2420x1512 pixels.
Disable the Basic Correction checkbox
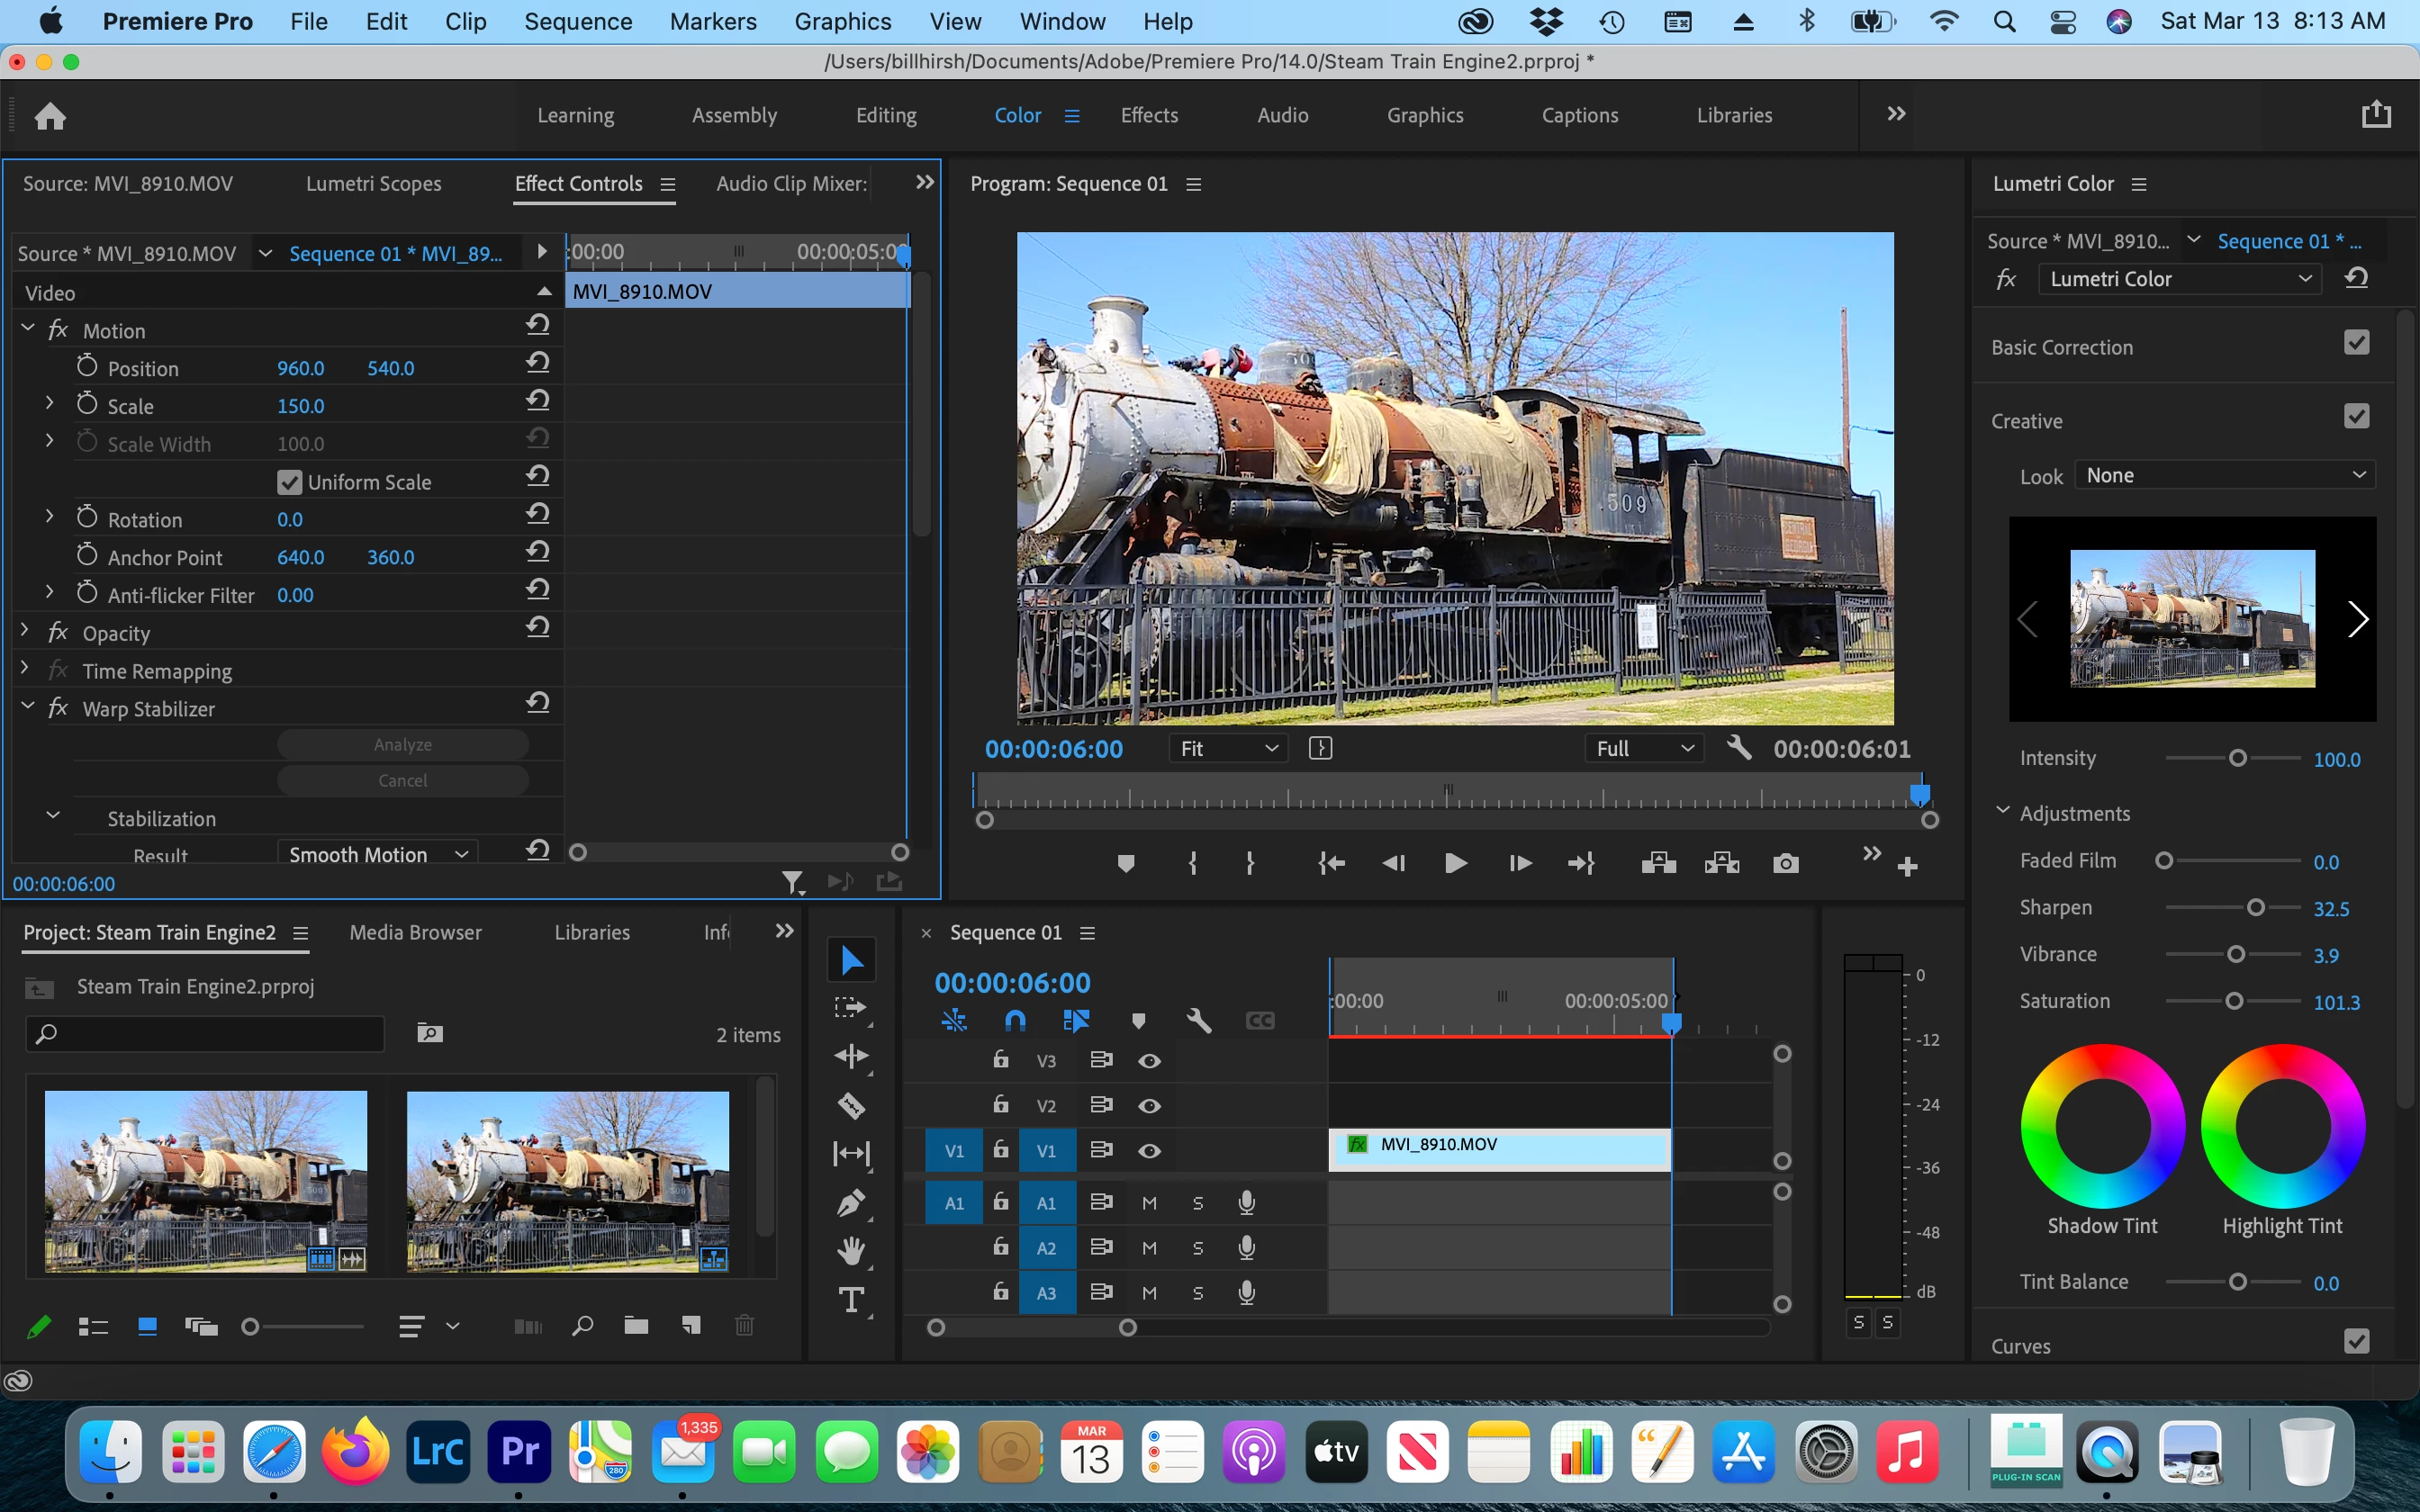coord(2356,343)
